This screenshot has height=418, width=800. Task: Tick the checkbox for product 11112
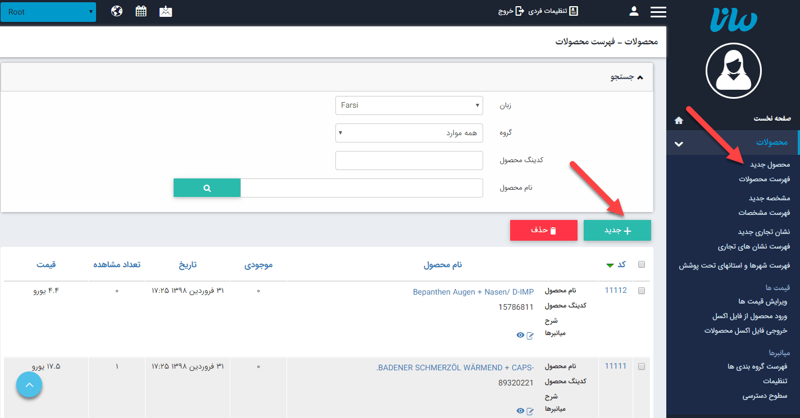tap(642, 291)
